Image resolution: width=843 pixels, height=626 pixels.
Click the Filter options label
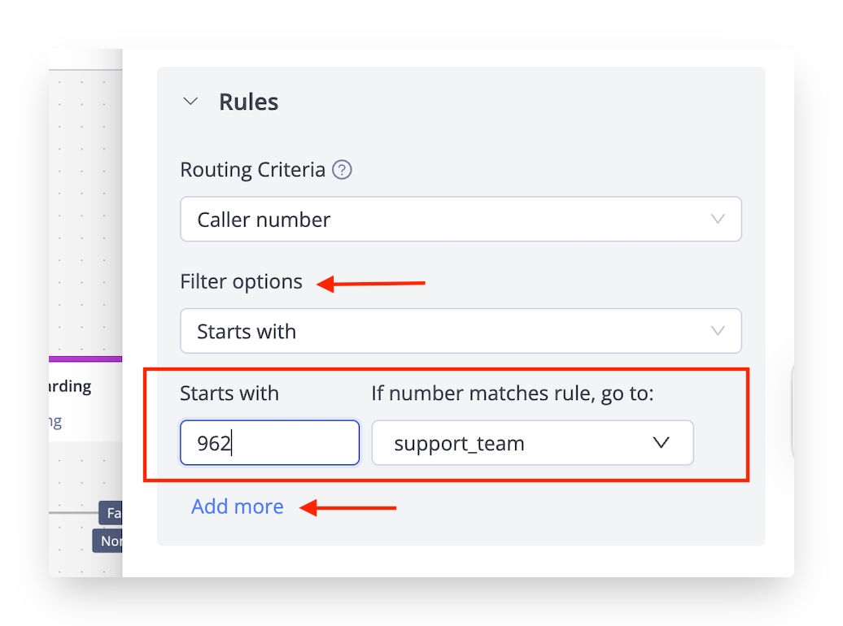[x=241, y=282]
